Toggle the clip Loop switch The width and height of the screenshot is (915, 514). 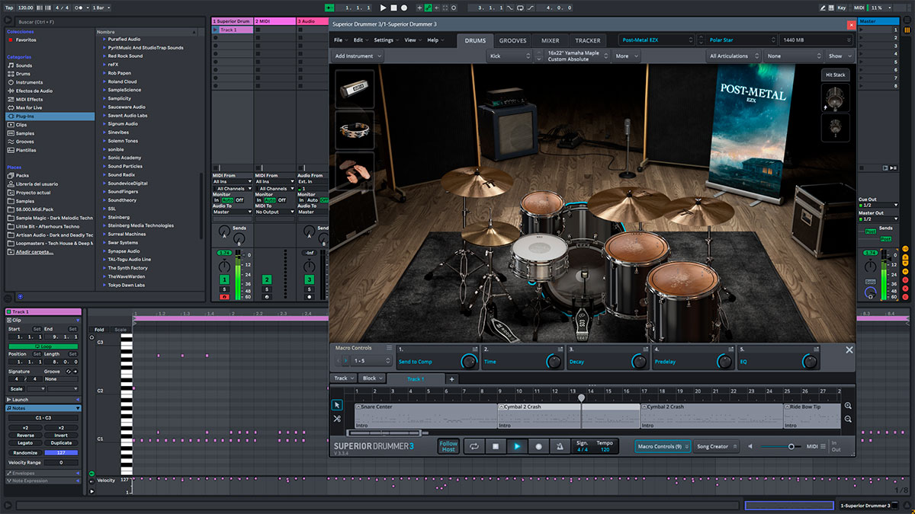45,346
